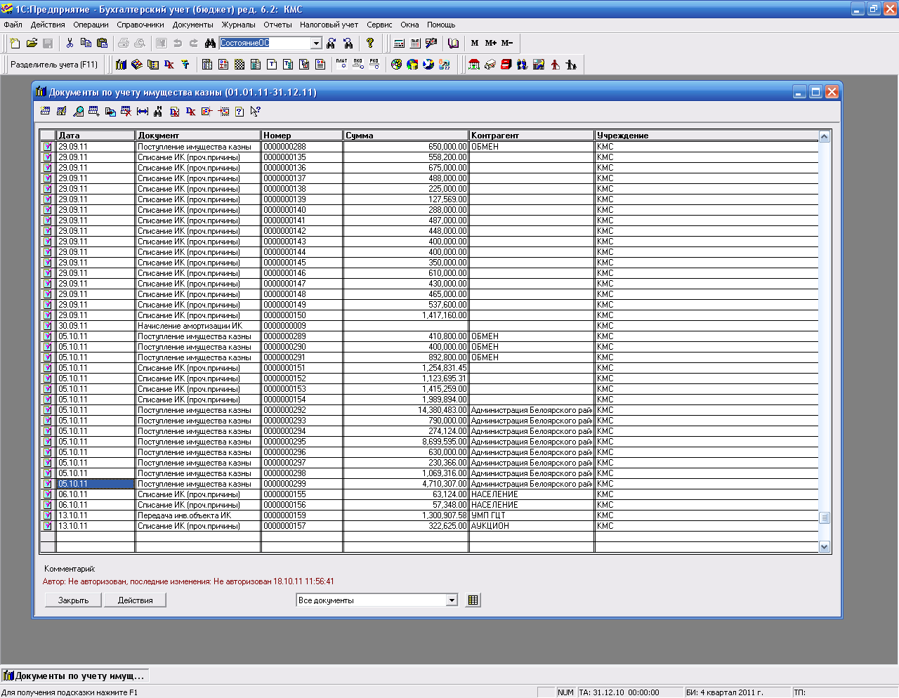Screen dimensions: 899x698
Task: Click the АУКЦИОН counterparty cell
Action: (532, 526)
